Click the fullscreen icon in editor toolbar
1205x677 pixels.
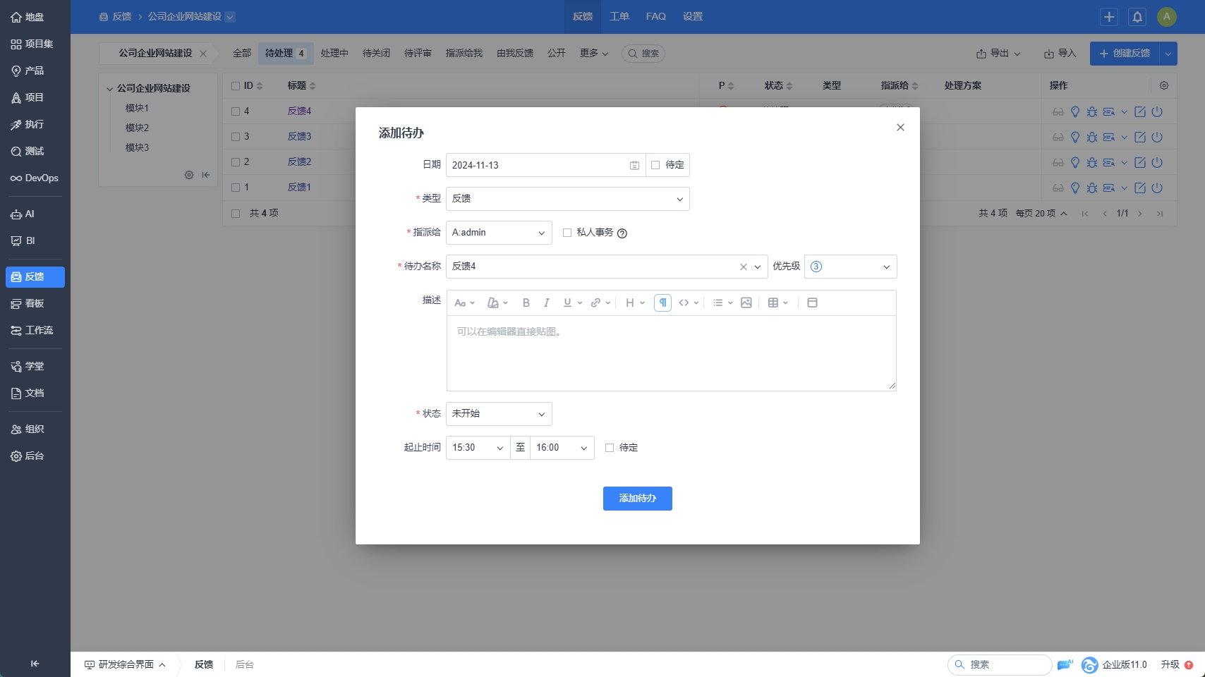tap(812, 303)
